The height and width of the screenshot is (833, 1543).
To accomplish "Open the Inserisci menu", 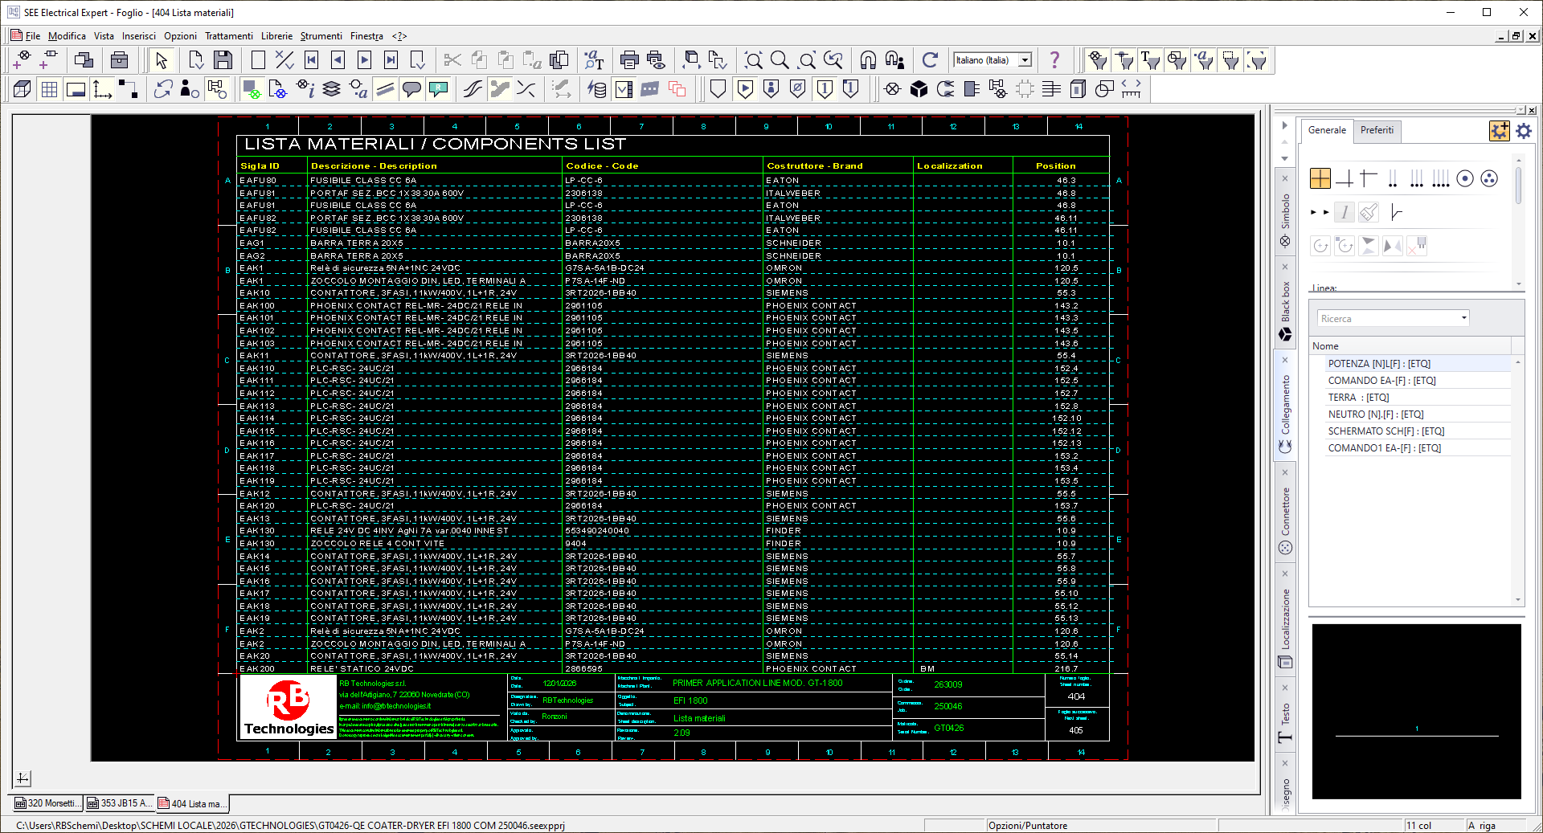I will (x=139, y=36).
